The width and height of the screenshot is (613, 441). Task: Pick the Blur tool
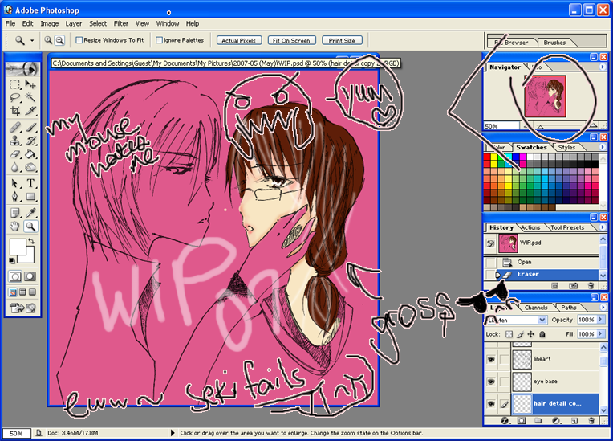pos(15,167)
